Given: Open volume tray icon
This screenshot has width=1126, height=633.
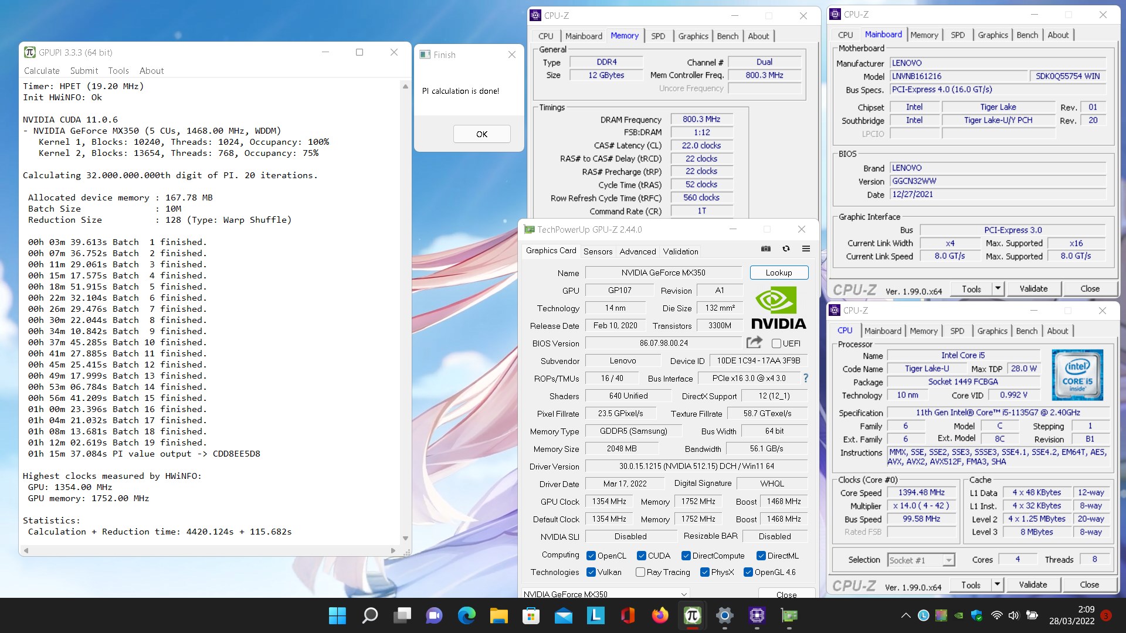Looking at the screenshot, I should tap(1014, 615).
